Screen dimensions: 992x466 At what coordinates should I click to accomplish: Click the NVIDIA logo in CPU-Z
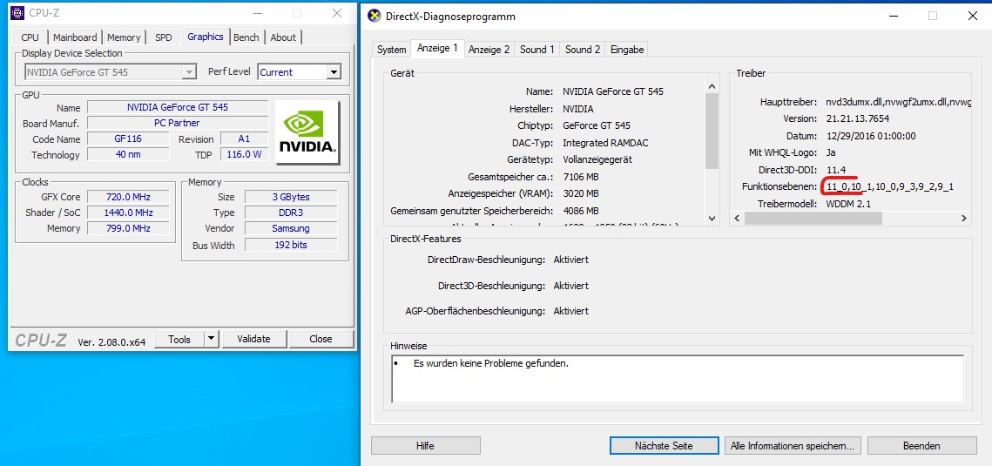[x=307, y=132]
